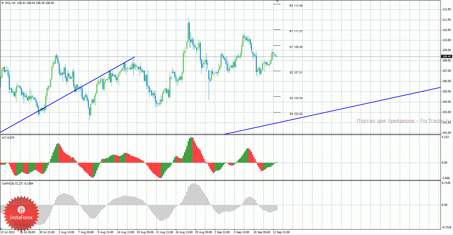This screenshot has width=453, height=235.
Task: Click the 106.00 price axis value
Action: 447,81
